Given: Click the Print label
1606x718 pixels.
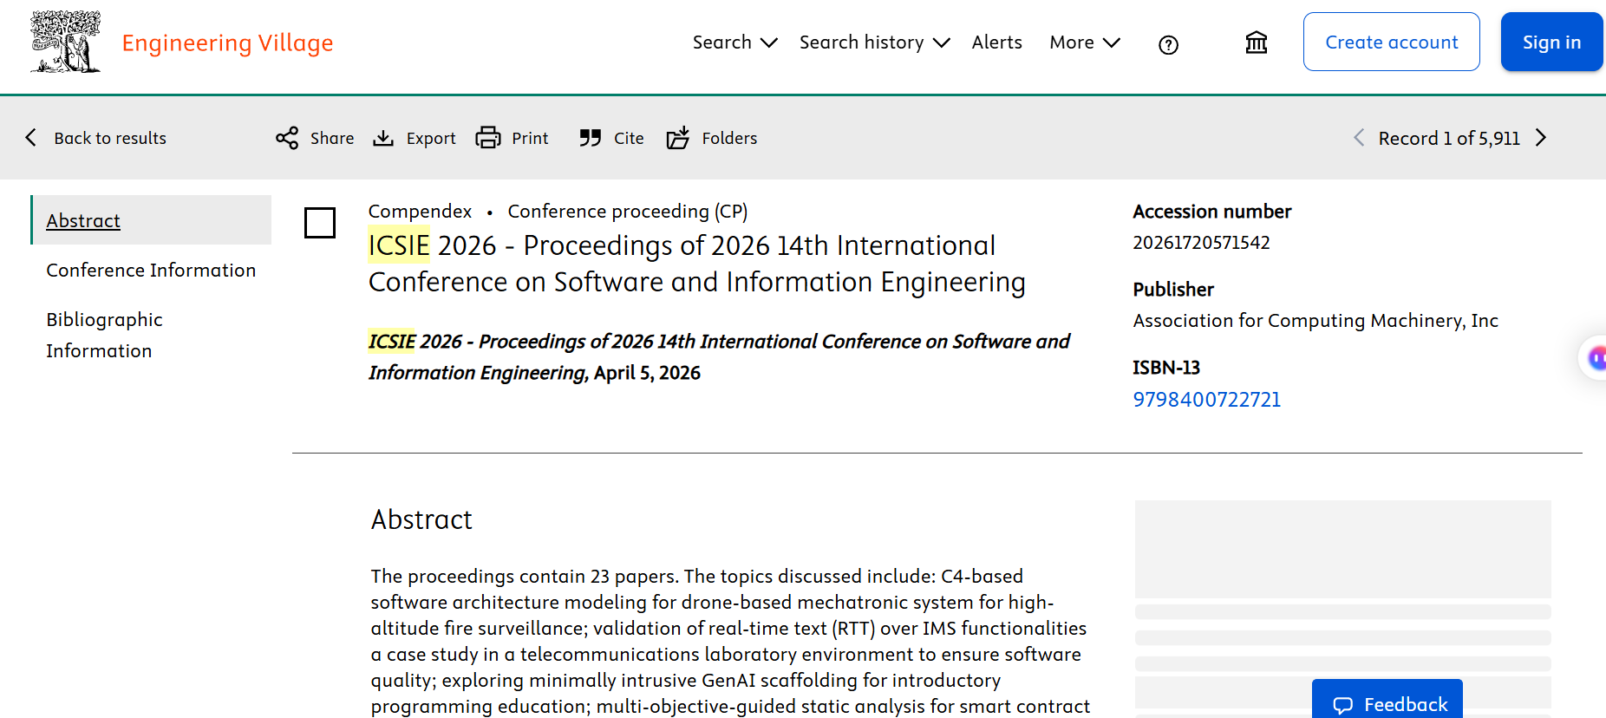Looking at the screenshot, I should pos(530,138).
